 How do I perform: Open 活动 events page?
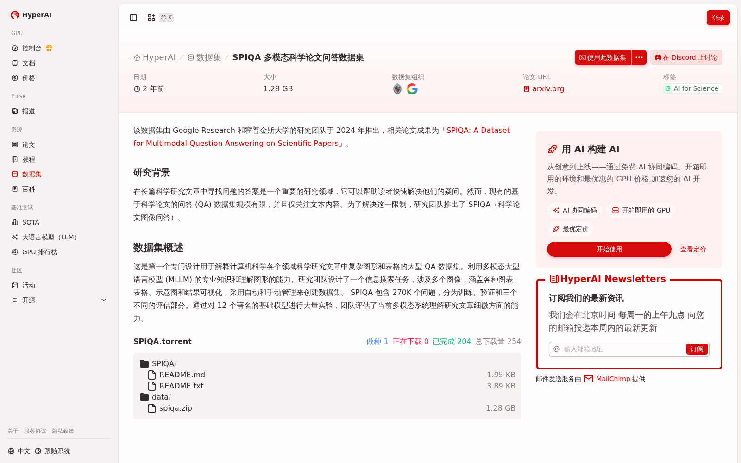point(23,285)
